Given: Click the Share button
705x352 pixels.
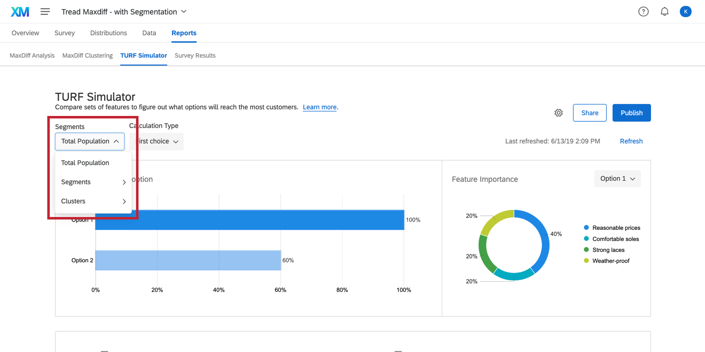Looking at the screenshot, I should 589,113.
